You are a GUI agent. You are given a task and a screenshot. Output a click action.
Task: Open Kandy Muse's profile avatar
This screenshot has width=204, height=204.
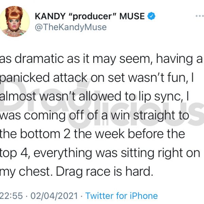click(x=15, y=21)
